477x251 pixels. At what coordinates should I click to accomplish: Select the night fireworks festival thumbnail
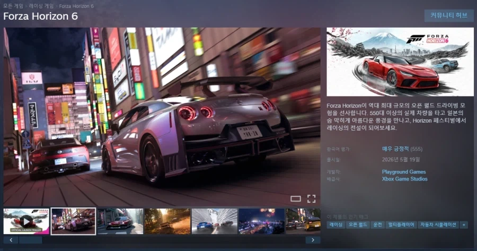coord(262,221)
